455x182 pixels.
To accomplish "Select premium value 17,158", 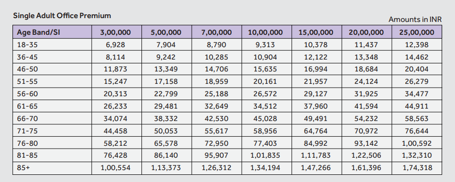I will (x=166, y=81).
